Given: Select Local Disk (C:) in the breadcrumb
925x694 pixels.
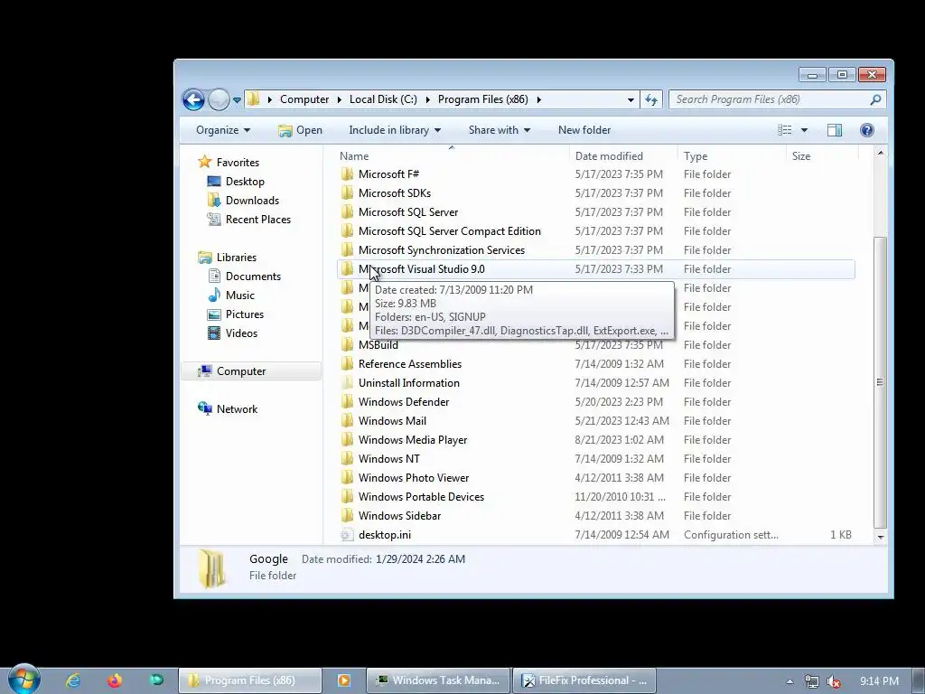Looking at the screenshot, I should 383,99.
